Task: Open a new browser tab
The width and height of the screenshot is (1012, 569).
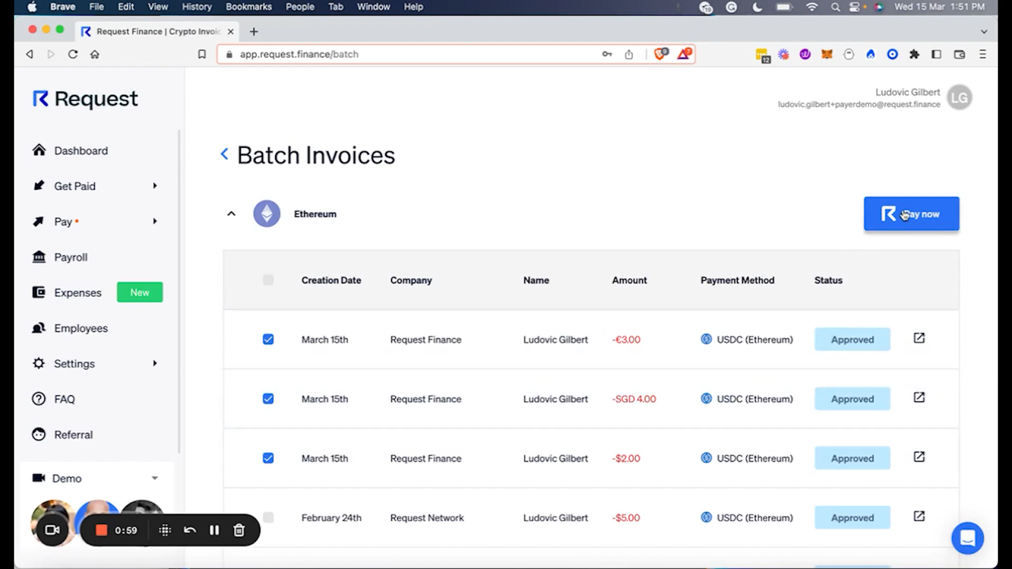Action: coord(254,32)
